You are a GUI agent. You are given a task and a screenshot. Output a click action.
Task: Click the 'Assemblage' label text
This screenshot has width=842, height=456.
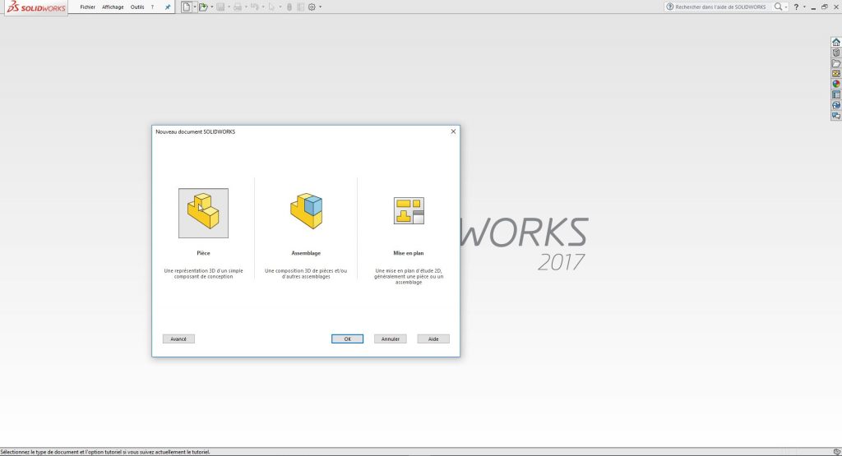(x=306, y=253)
